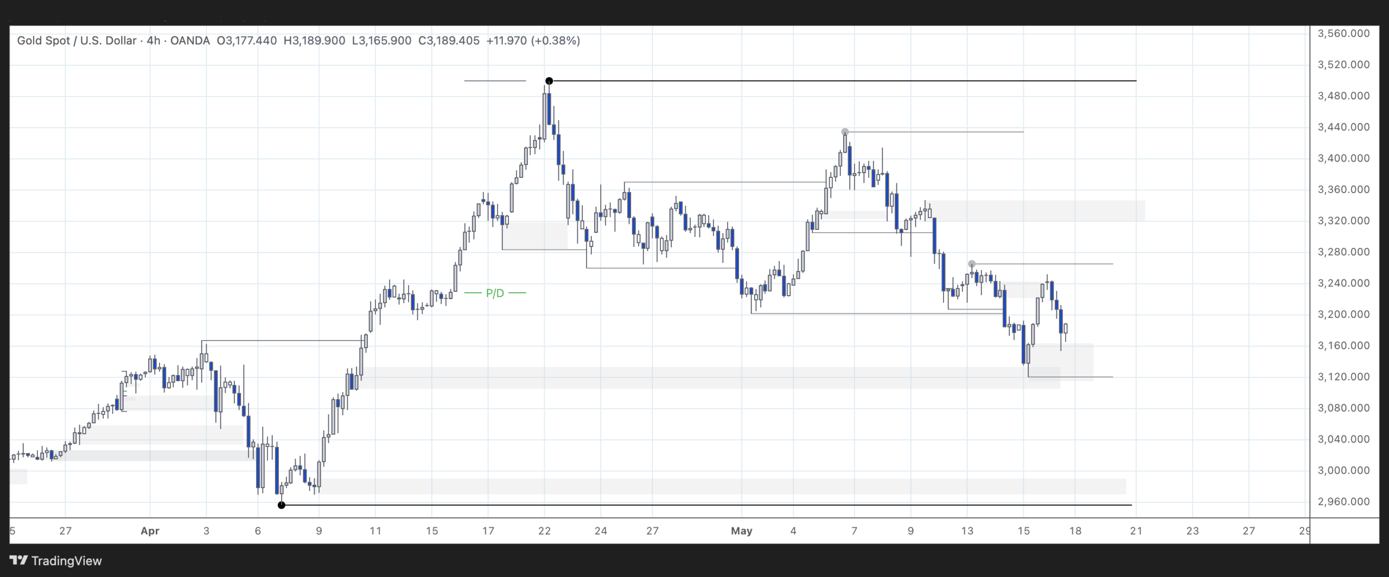
Task: Click the 3,400.000 price axis label
Action: point(1343,158)
